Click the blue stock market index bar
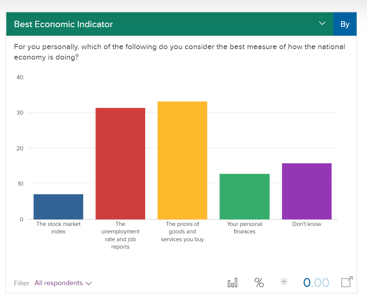This screenshot has width=367, height=300. [x=58, y=207]
